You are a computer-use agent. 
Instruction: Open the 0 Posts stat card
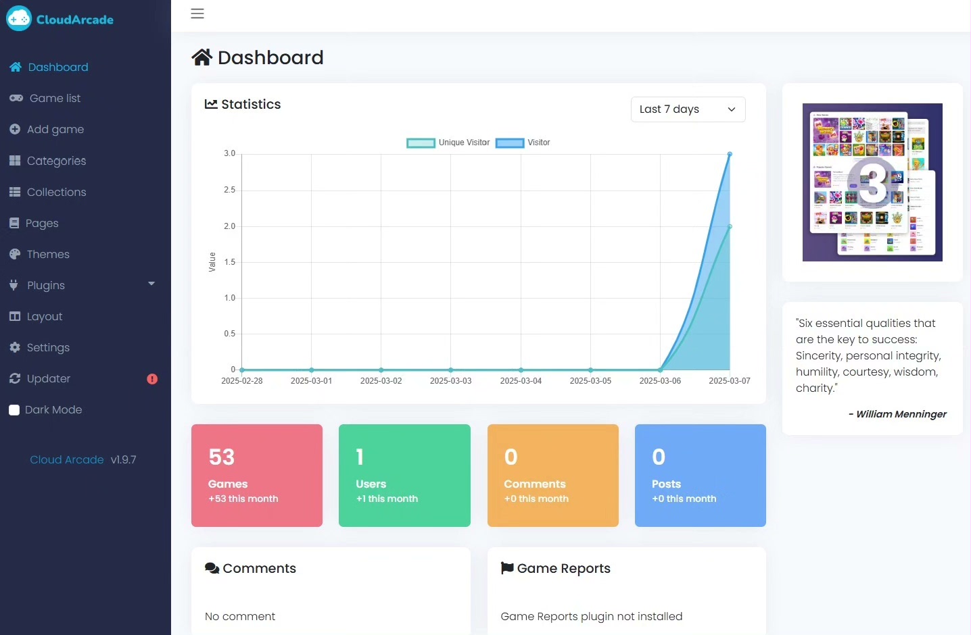701,476
